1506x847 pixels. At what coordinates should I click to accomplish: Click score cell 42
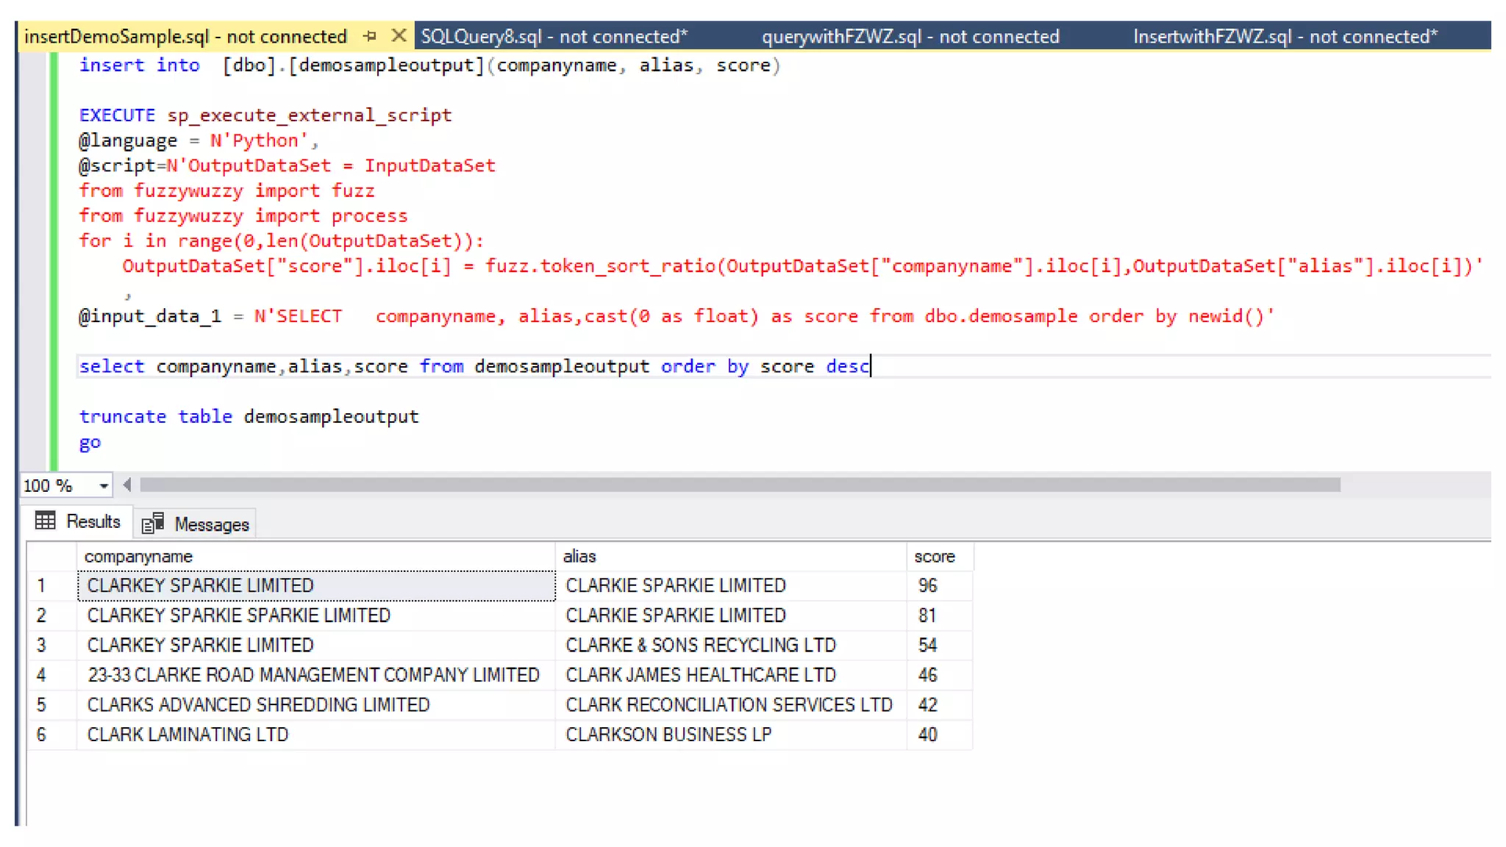(x=940, y=705)
